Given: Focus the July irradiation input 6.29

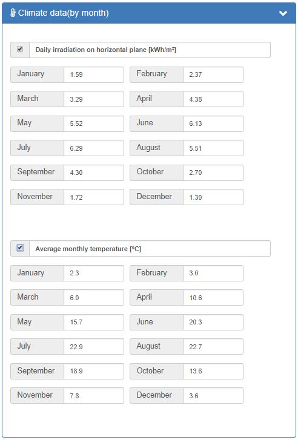Looking at the screenshot, I should (94, 148).
